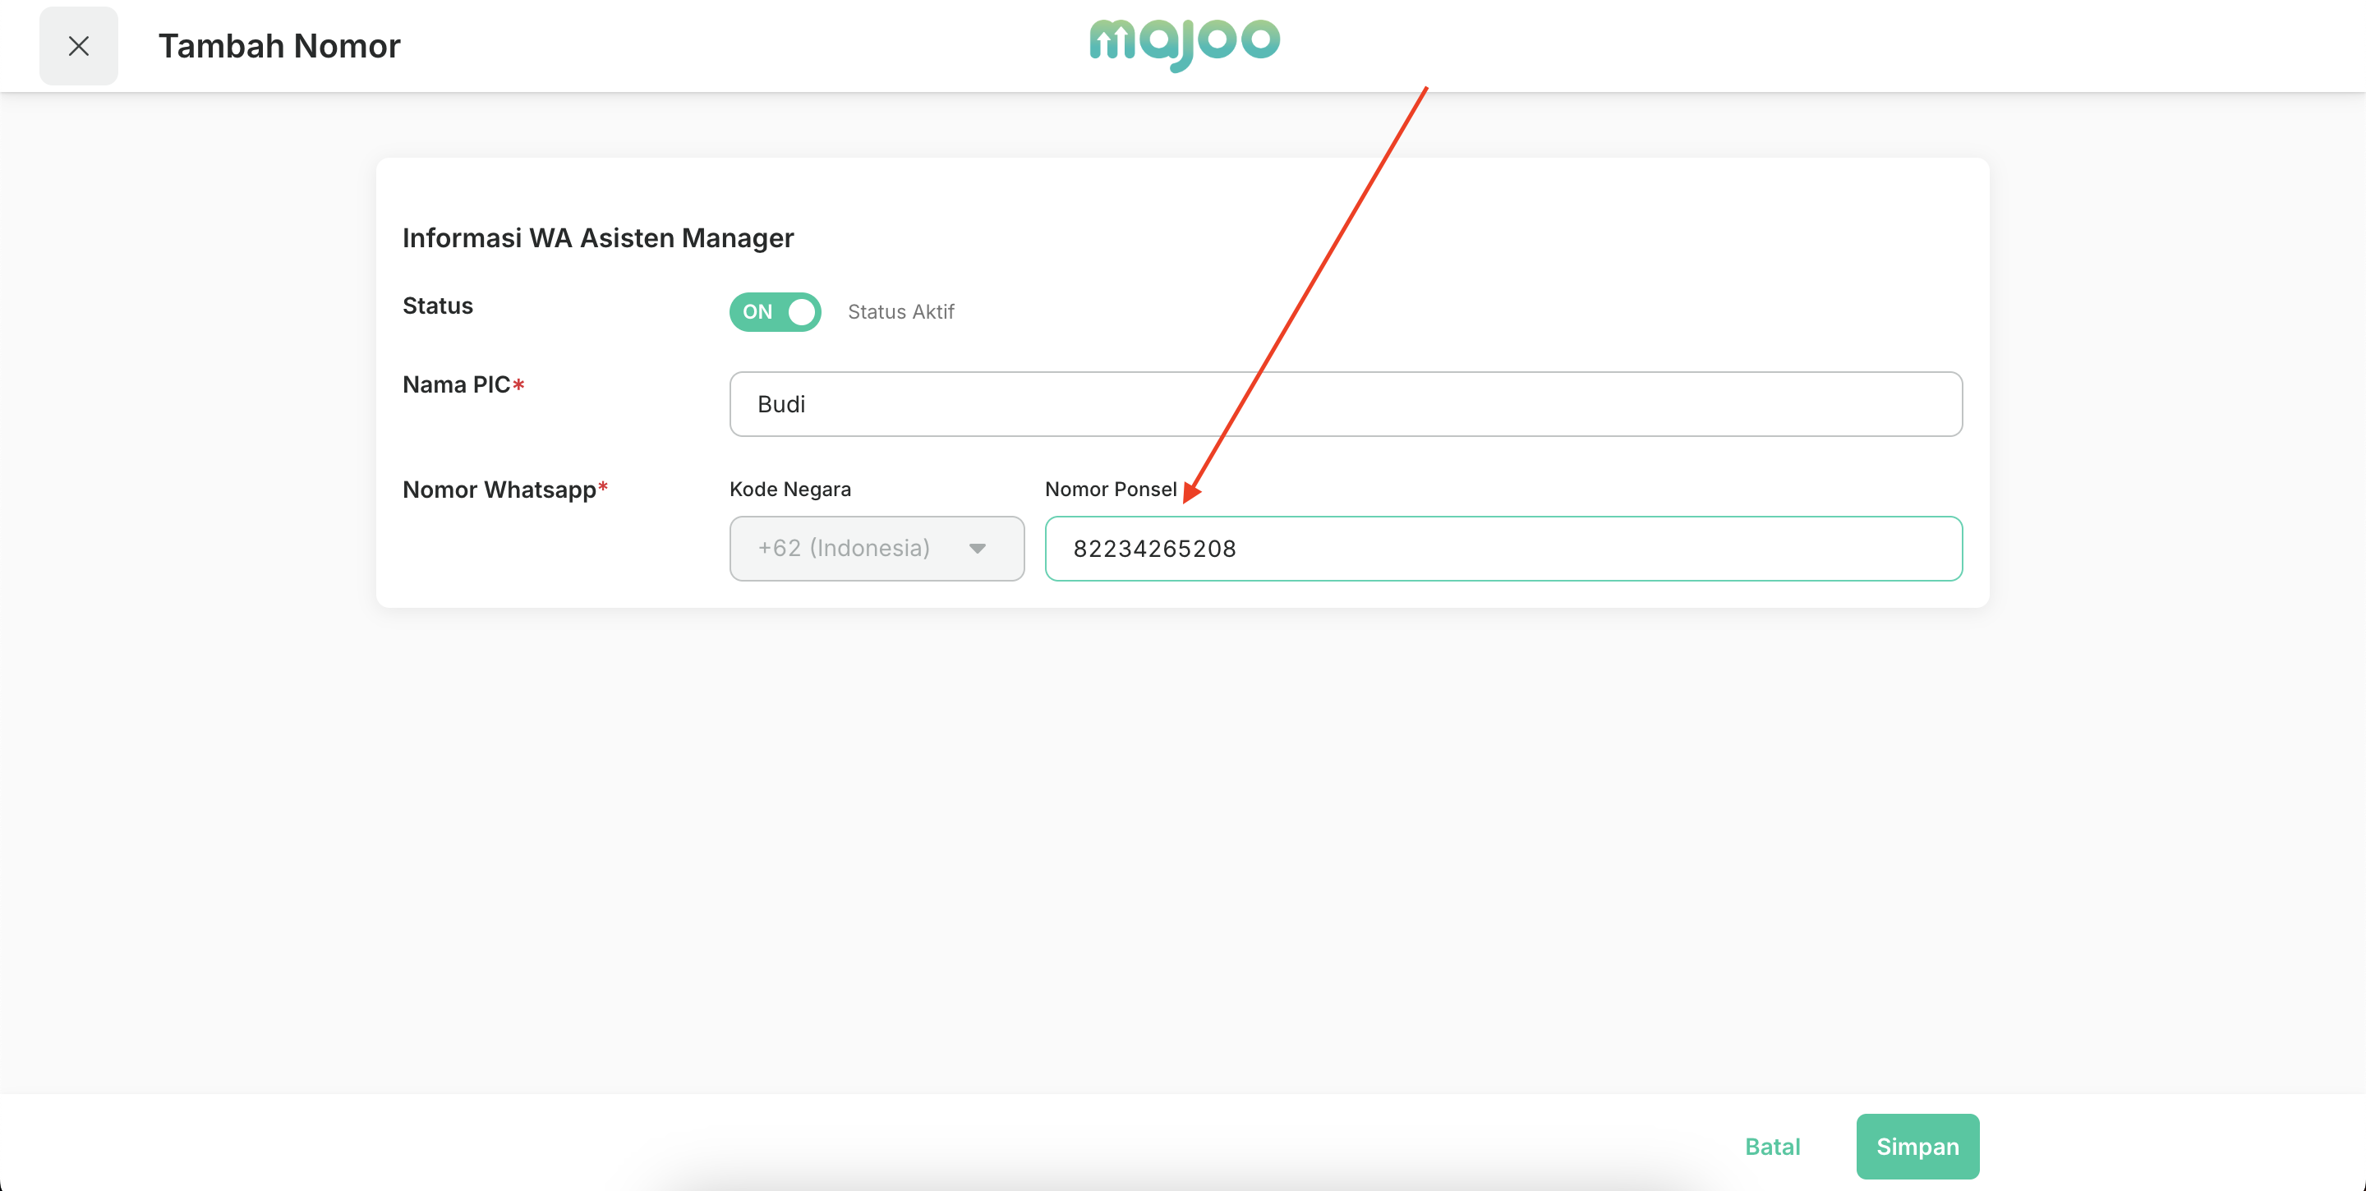
Task: Click the Nama PIC label text
Action: pyautogui.click(x=456, y=384)
